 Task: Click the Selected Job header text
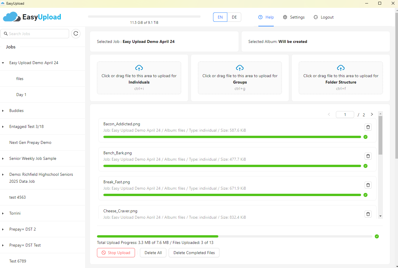click(136, 41)
